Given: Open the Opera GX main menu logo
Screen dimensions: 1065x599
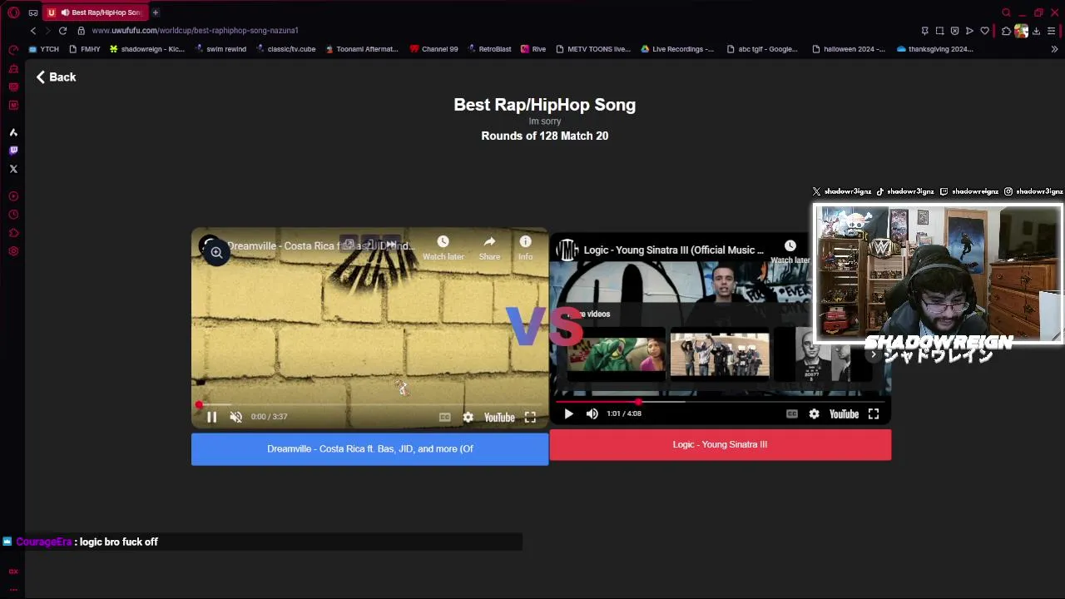Looking at the screenshot, I should click(x=13, y=12).
